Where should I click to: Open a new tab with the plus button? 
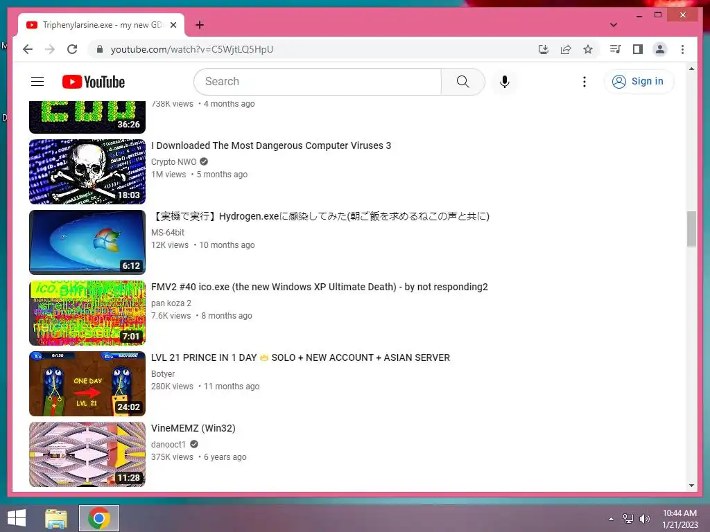tap(199, 25)
